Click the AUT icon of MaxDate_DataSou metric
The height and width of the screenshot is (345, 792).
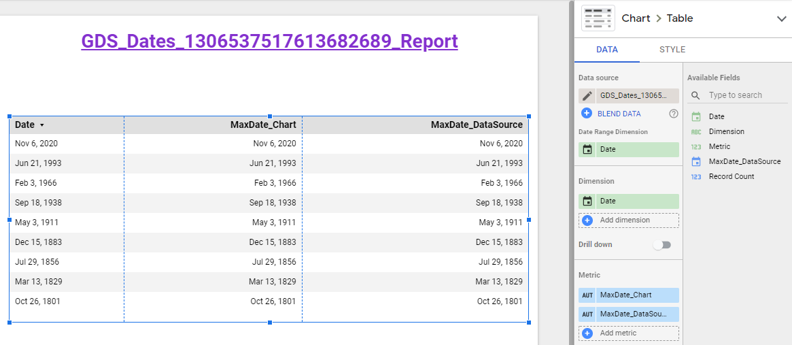(x=587, y=314)
